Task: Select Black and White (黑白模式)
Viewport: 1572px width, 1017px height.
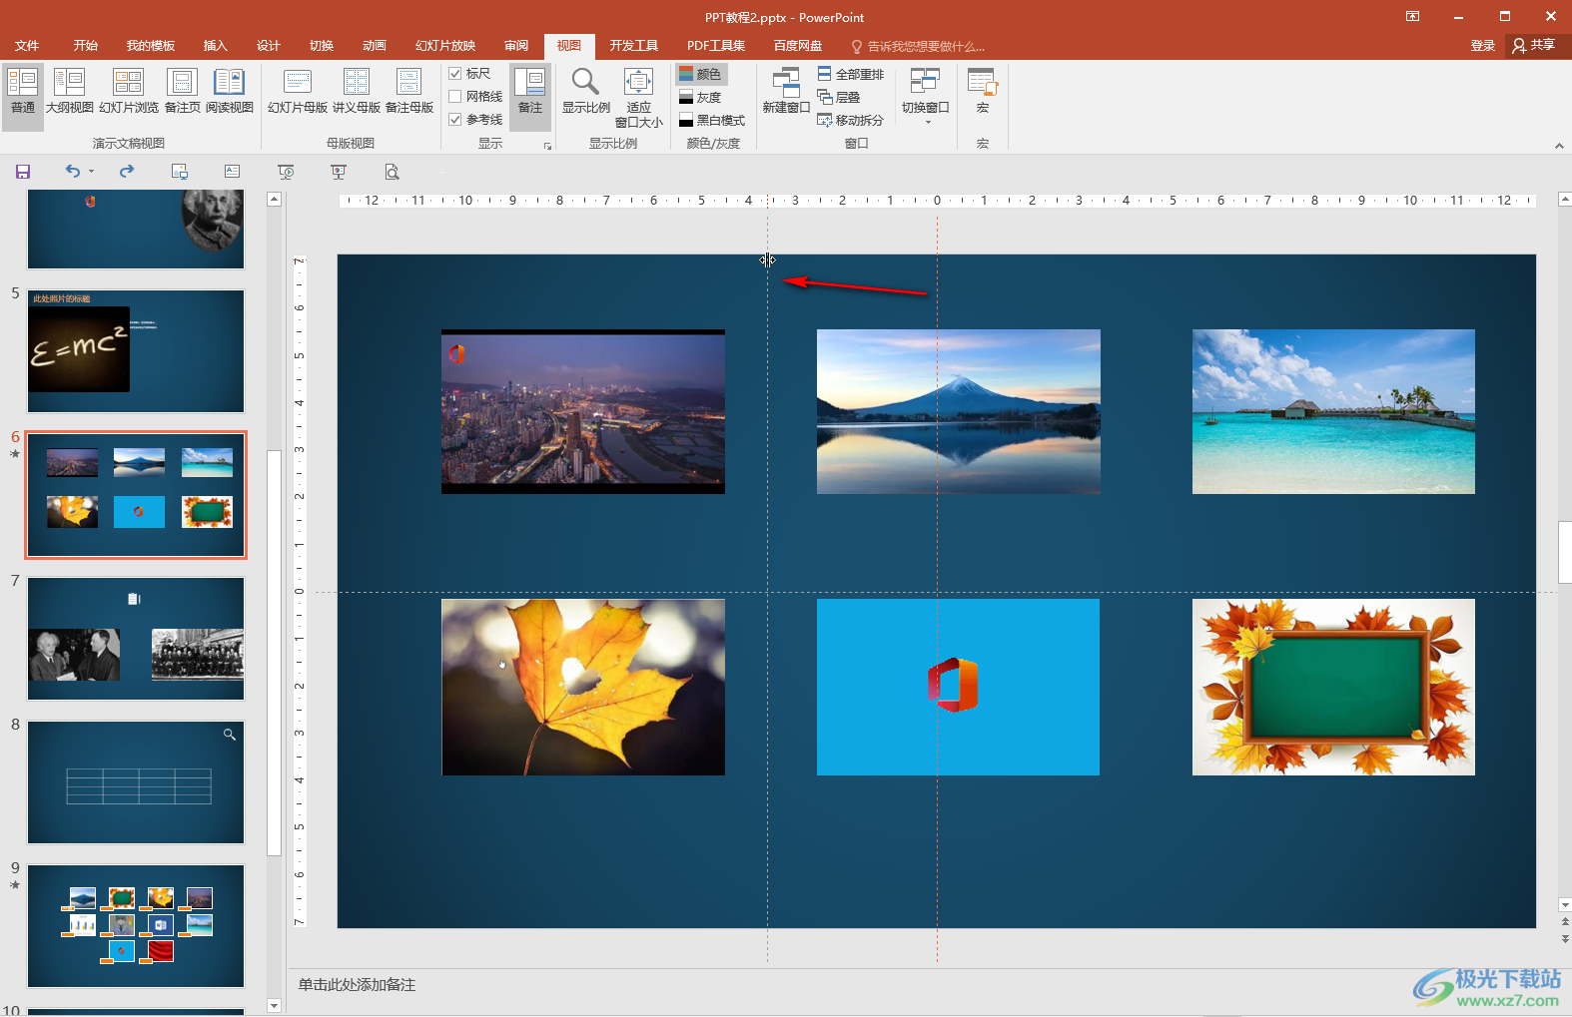Action: (x=712, y=120)
